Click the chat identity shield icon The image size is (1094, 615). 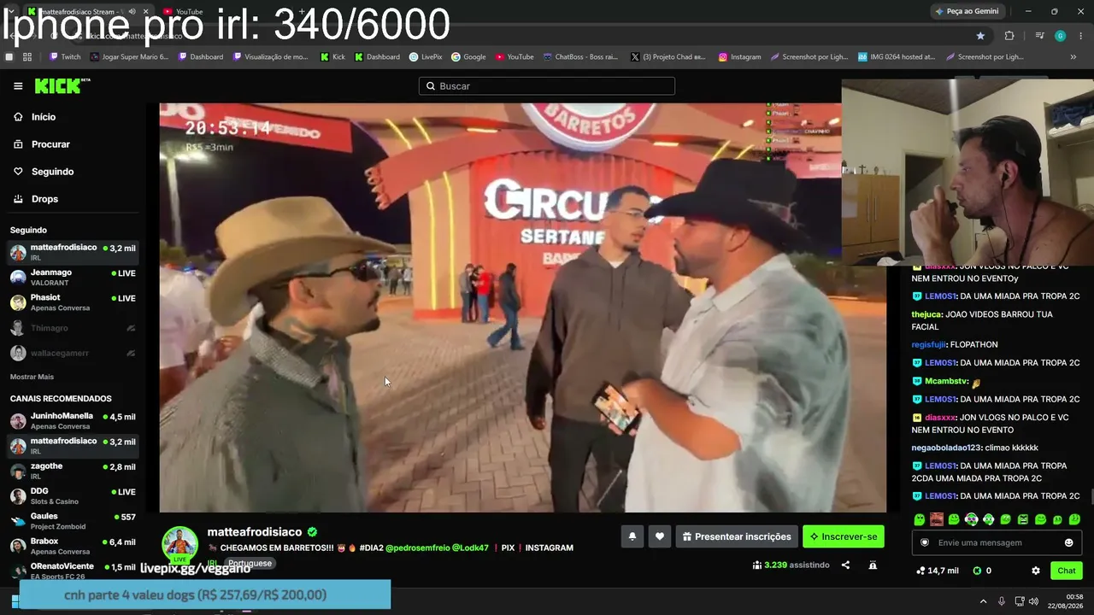pyautogui.click(x=925, y=542)
